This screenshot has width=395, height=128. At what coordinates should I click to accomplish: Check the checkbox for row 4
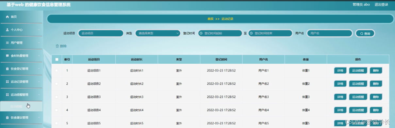pos(57,110)
